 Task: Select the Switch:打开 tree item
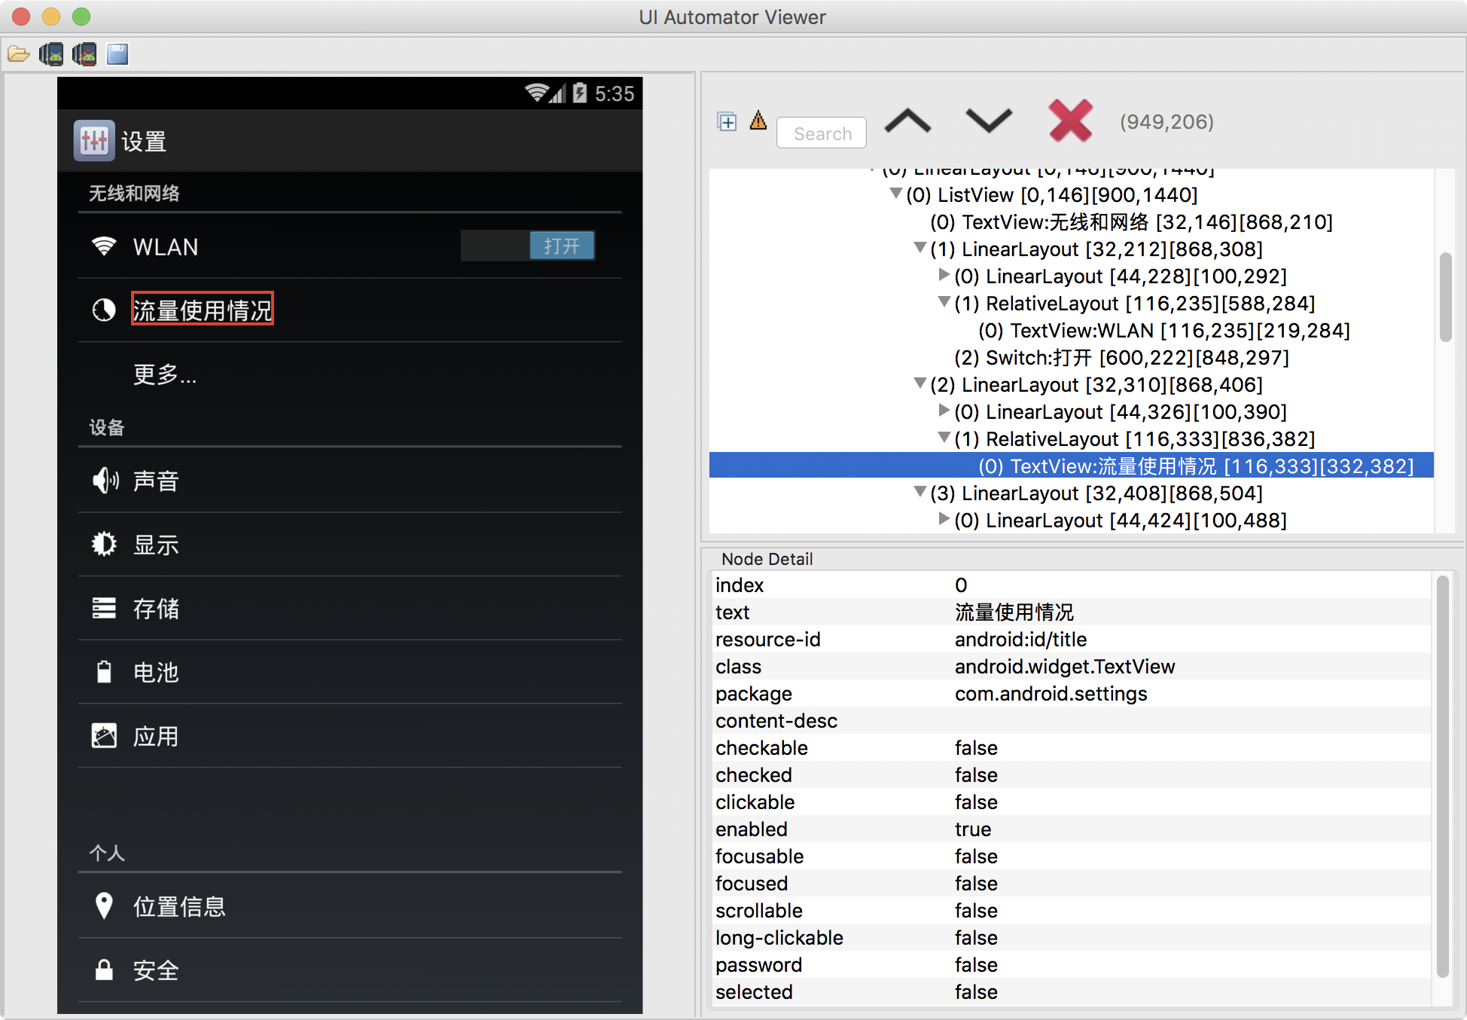click(x=1121, y=358)
